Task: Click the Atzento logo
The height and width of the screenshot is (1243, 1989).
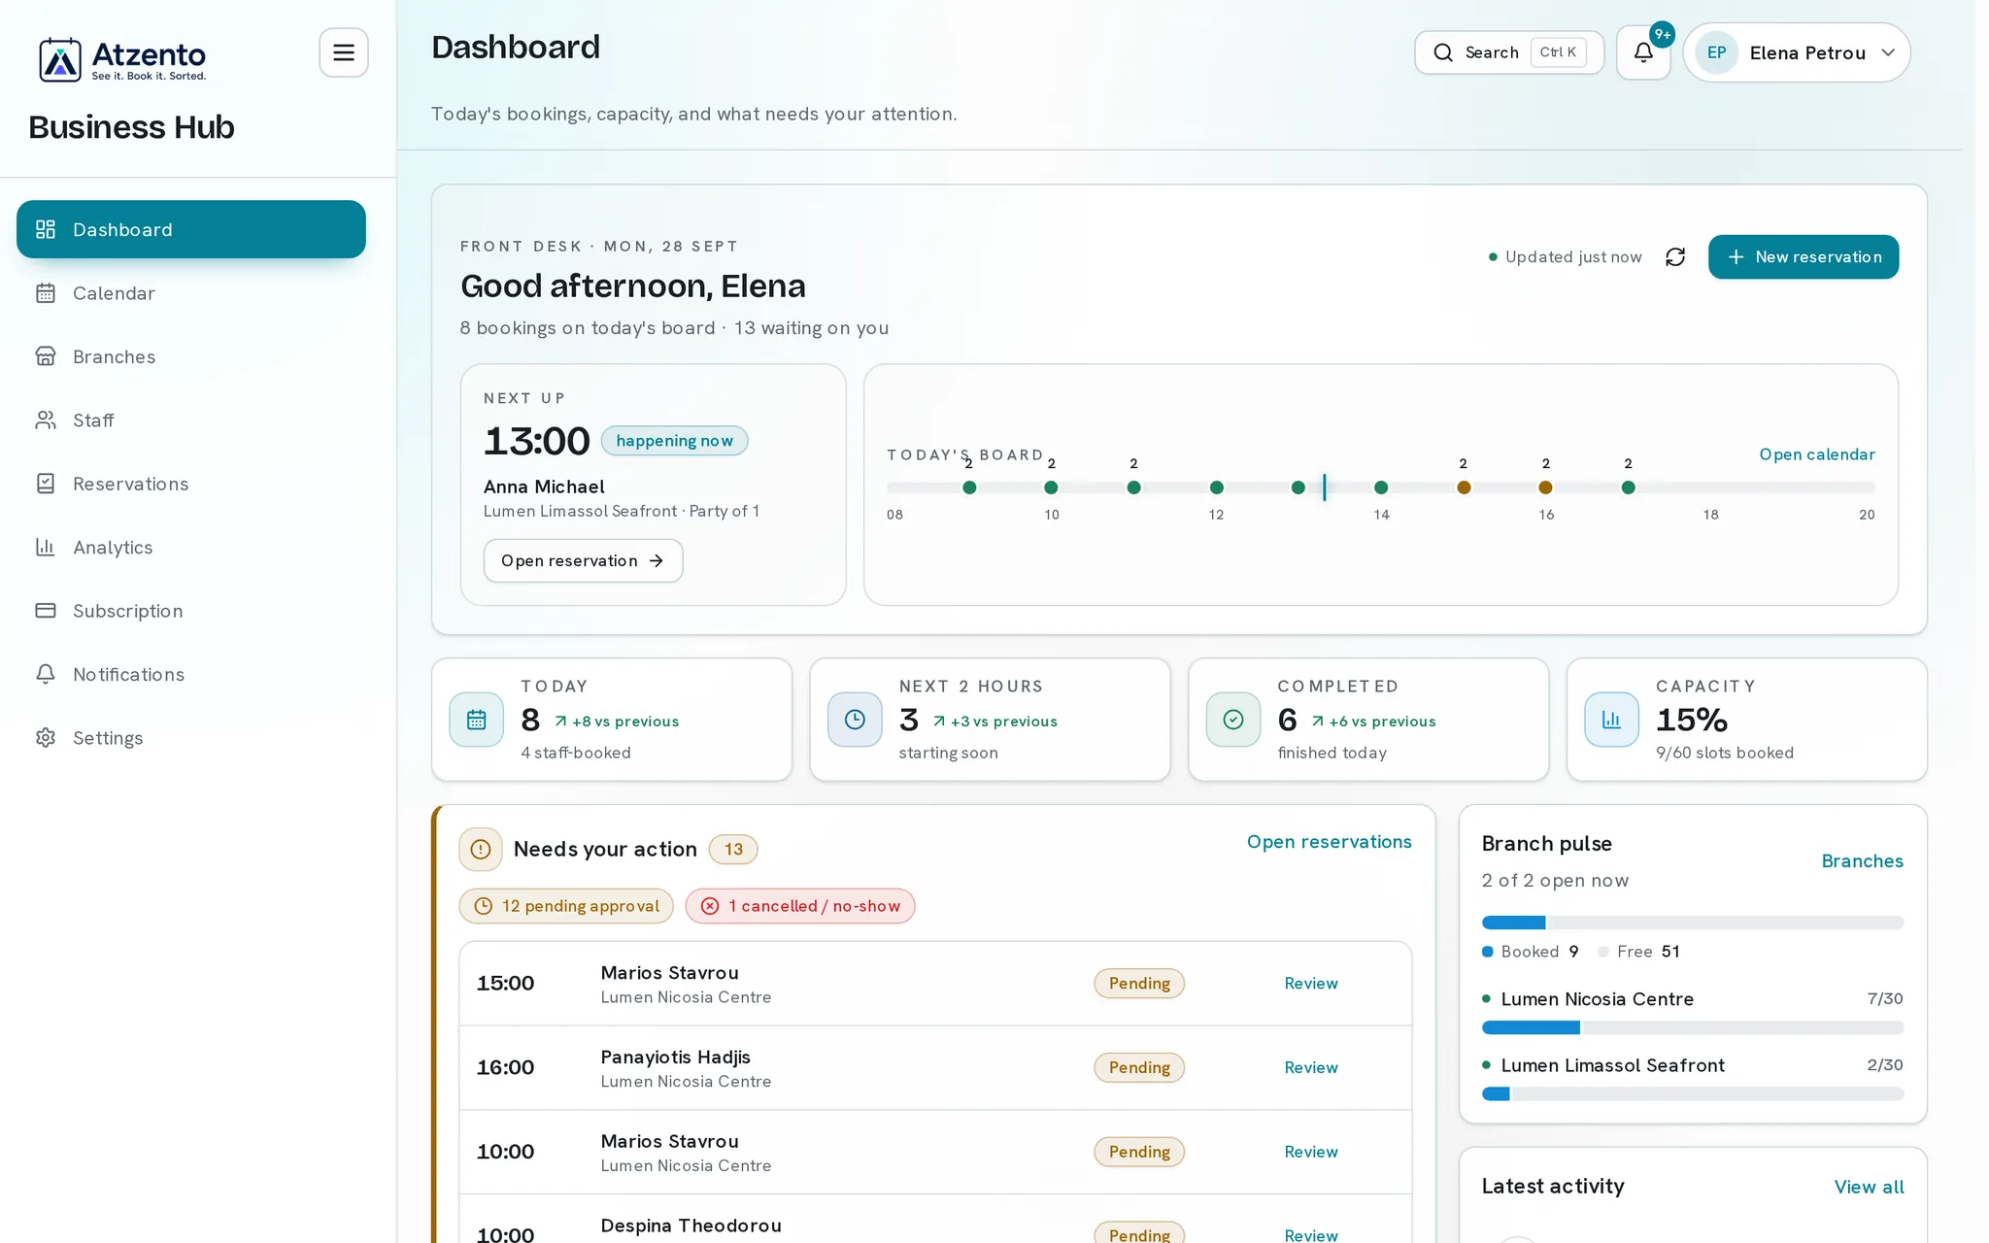Action: [122, 60]
